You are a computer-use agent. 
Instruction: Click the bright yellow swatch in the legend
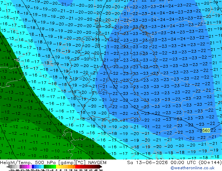(x=57, y=167)
